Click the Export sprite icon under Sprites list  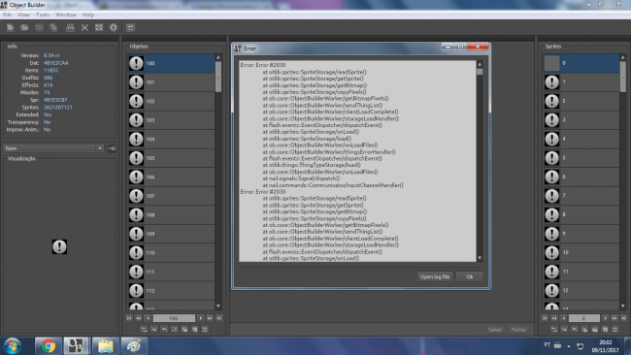[x=575, y=329]
